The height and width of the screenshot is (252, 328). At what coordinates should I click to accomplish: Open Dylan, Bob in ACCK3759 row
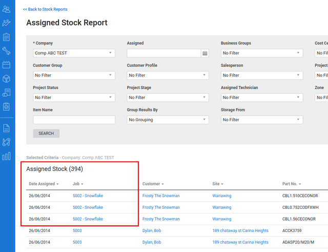coord(152,230)
